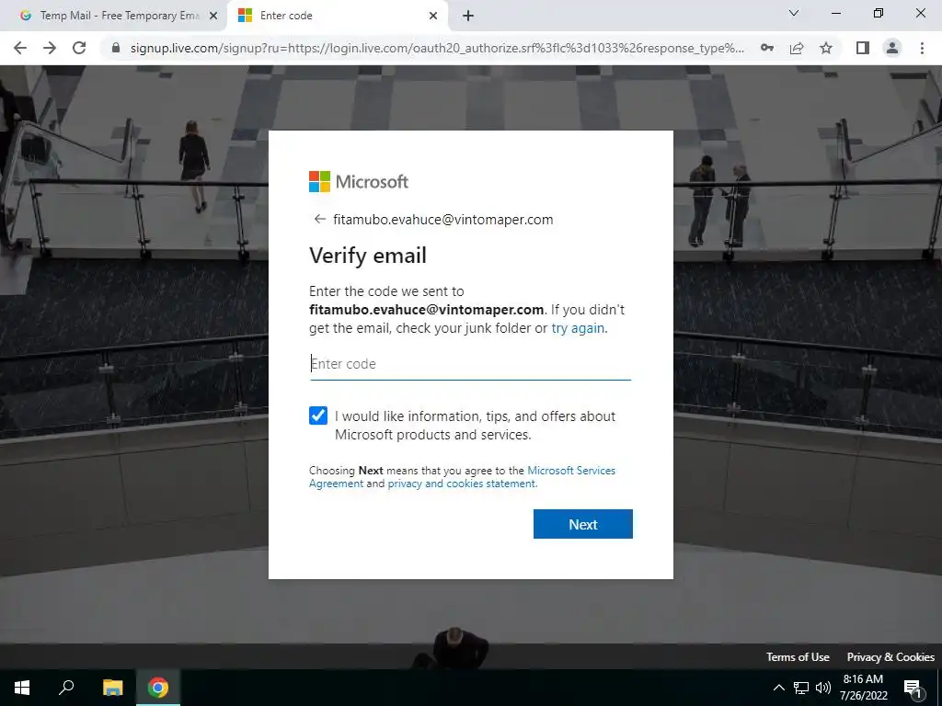This screenshot has width=942, height=706.
Task: Open network status tray icon
Action: [x=801, y=688]
